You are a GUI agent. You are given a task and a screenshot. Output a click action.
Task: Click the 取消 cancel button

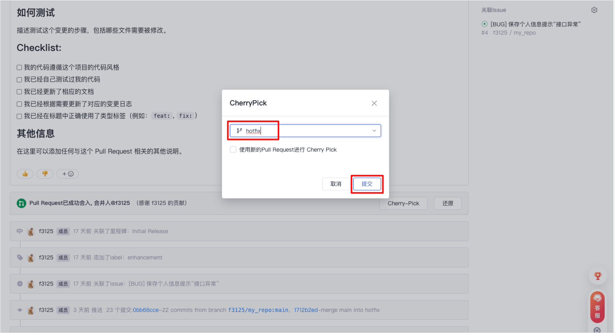336,184
